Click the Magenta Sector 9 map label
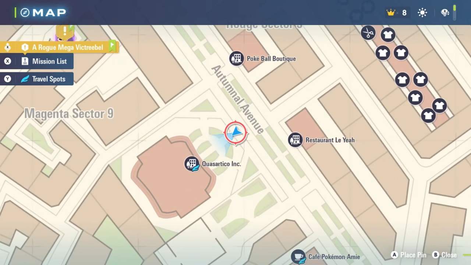The image size is (471, 265). tap(69, 114)
